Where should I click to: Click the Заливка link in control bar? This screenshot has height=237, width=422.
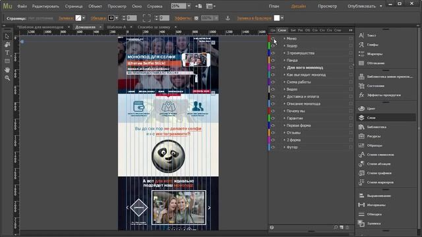[66, 18]
